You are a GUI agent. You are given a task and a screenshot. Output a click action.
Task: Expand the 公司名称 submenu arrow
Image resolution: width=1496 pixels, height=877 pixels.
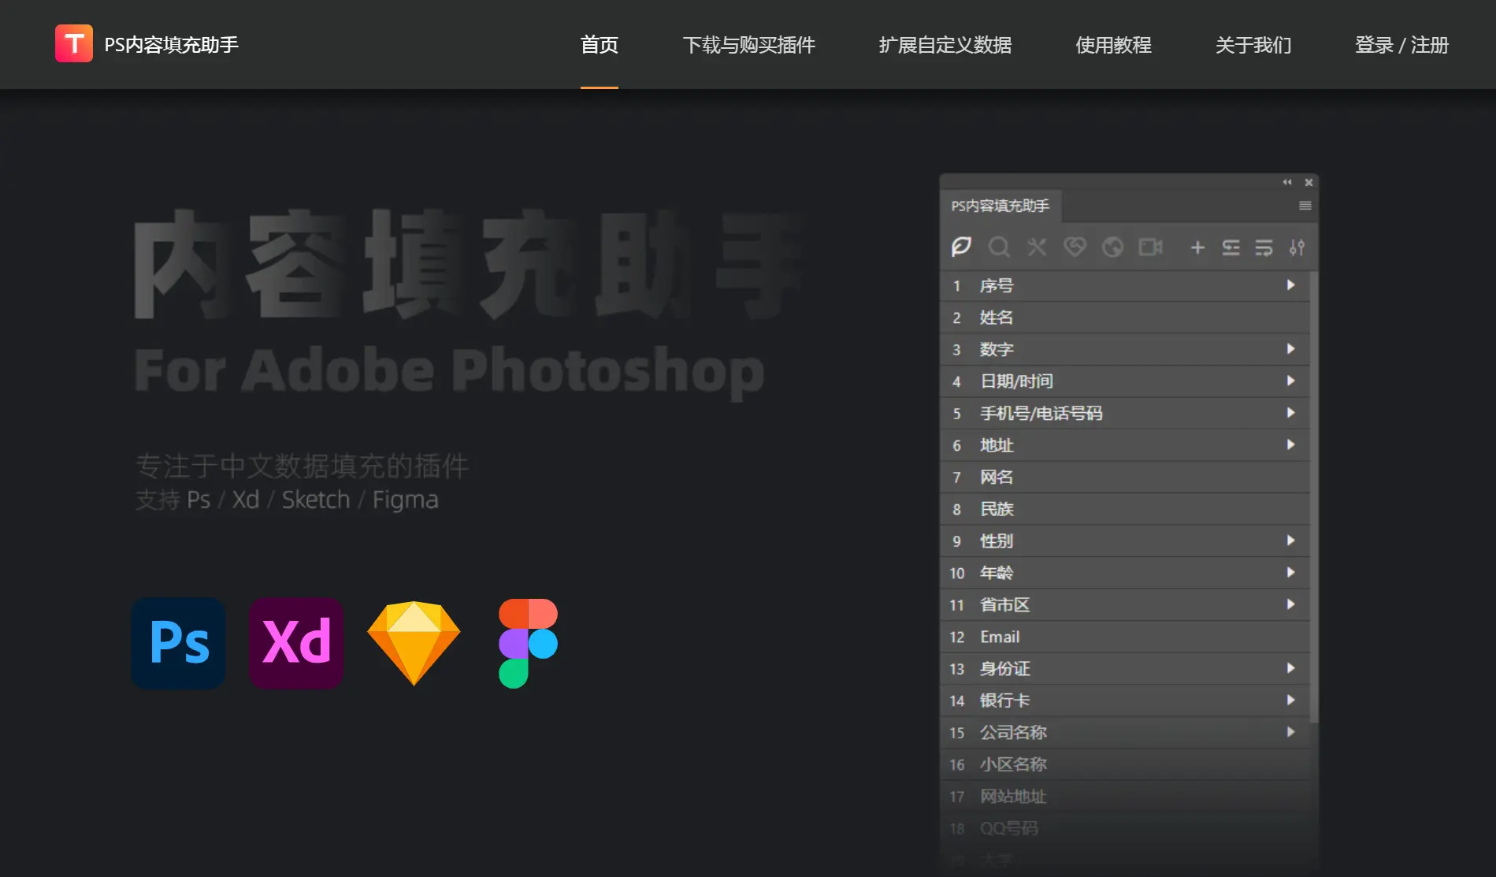(1290, 732)
